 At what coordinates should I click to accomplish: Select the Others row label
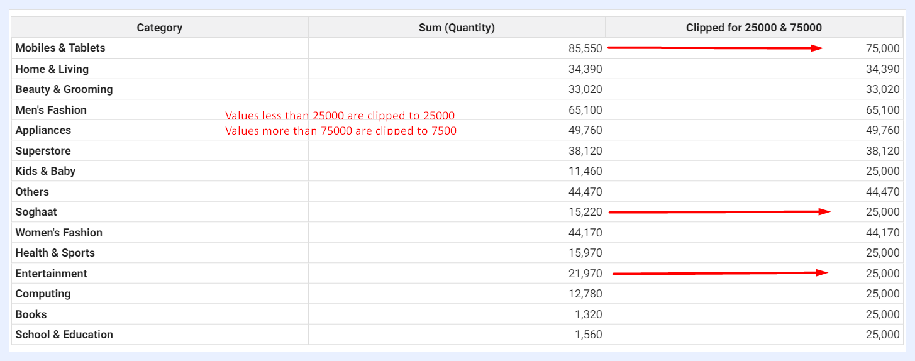tap(32, 192)
